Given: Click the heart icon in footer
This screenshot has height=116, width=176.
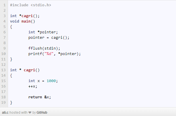Looking at the screenshot, I should pyautogui.click(x=30, y=112).
